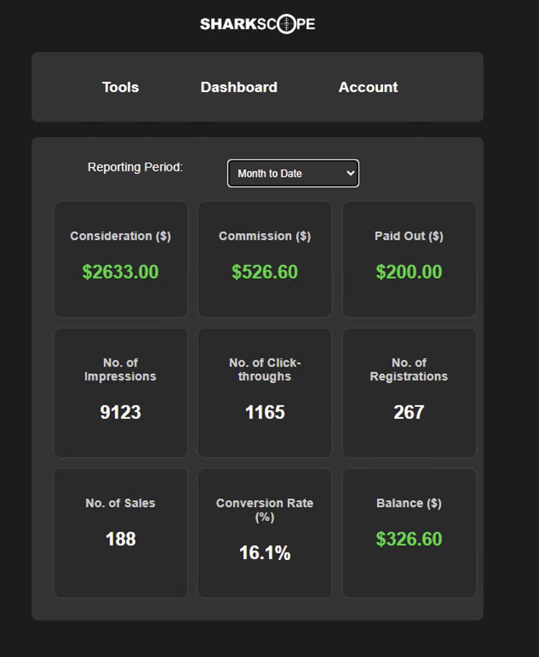This screenshot has width=539, height=657.
Task: Open the Reporting Period dropdown
Action: tap(293, 173)
